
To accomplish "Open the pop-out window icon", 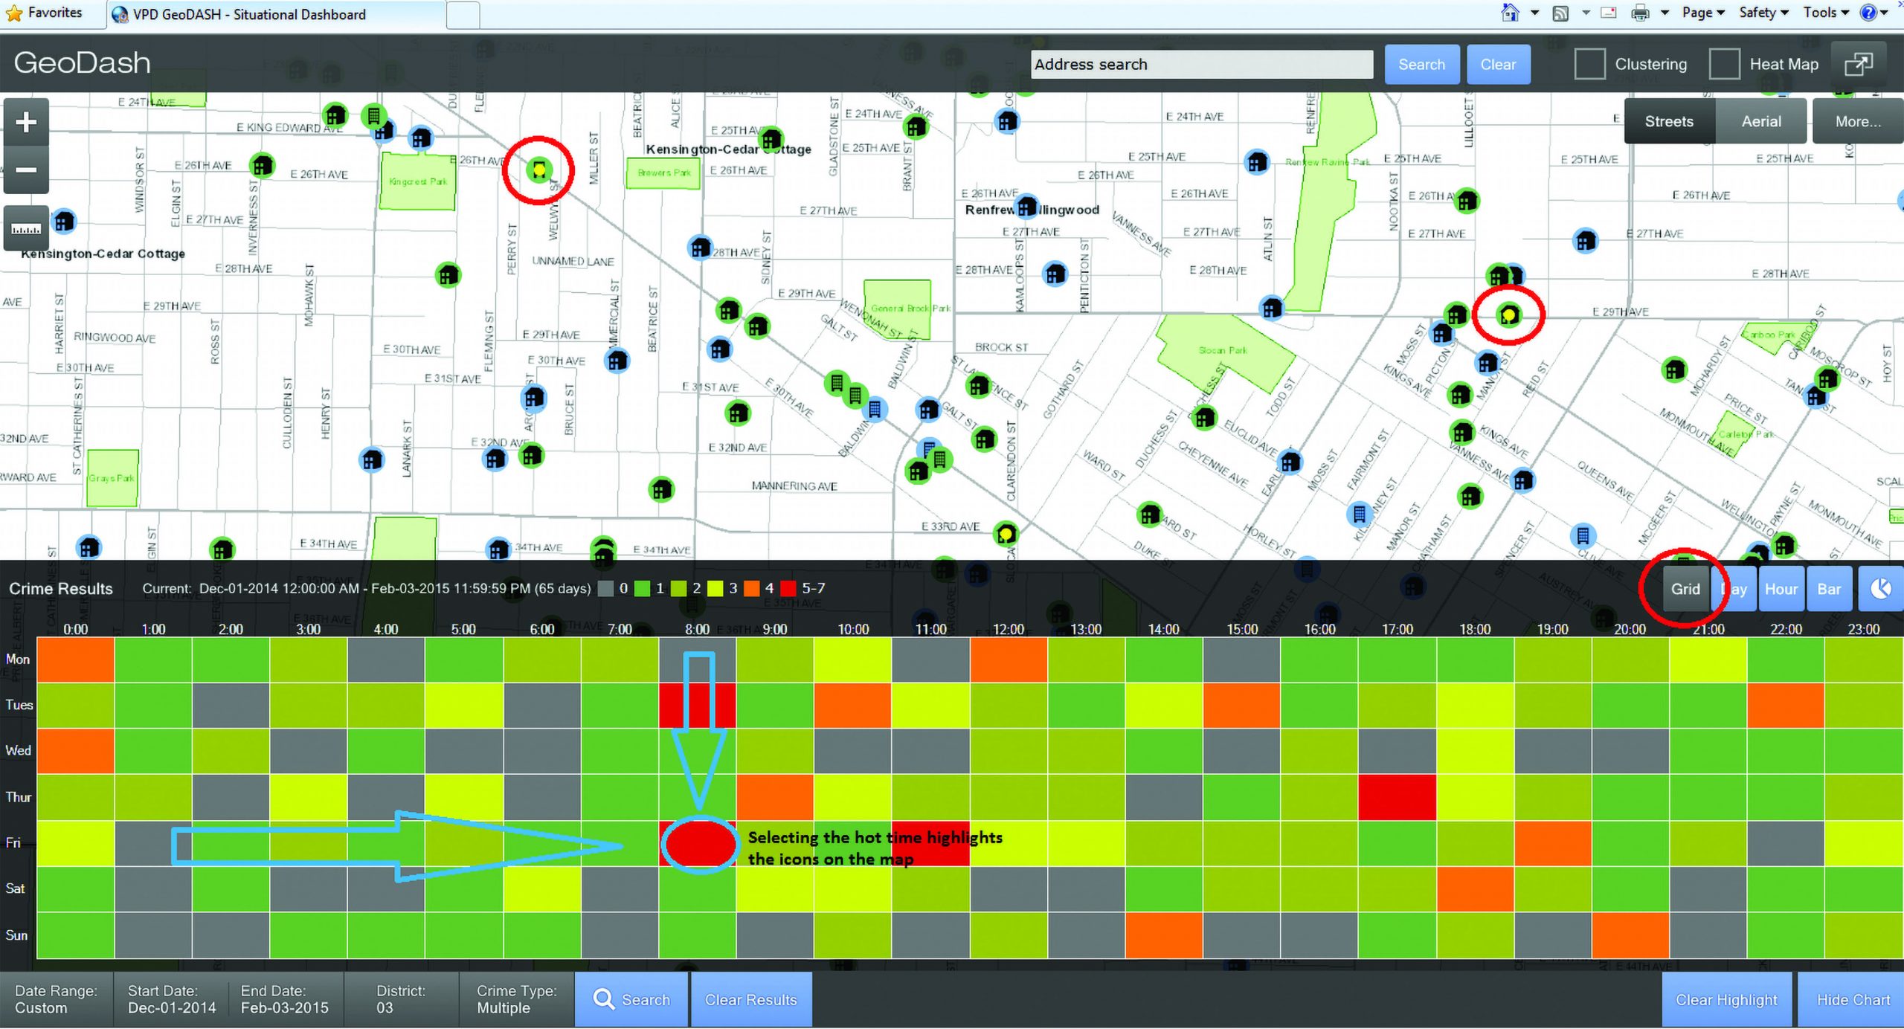I will tap(1858, 65).
